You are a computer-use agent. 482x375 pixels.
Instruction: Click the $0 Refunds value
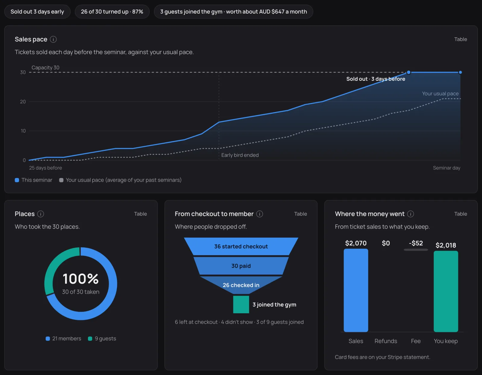pos(386,243)
